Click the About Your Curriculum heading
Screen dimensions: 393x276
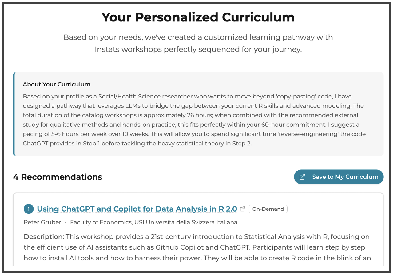[x=57, y=84]
